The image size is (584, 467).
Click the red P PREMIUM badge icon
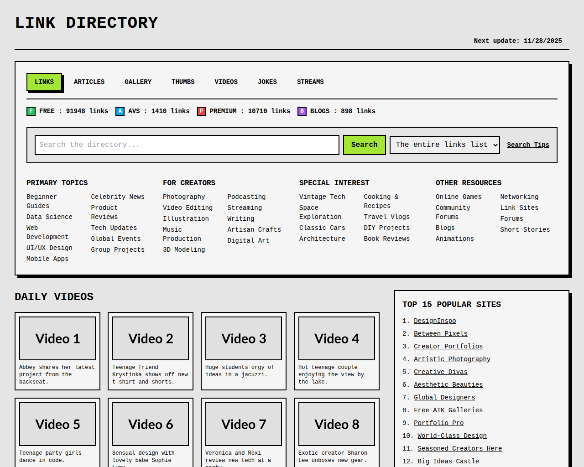pyautogui.click(x=201, y=111)
